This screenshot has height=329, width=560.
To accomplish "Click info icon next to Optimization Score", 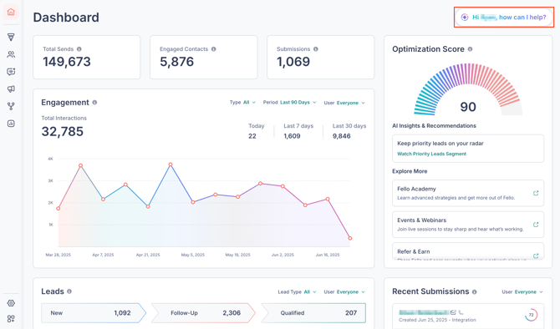I will pyautogui.click(x=470, y=49).
